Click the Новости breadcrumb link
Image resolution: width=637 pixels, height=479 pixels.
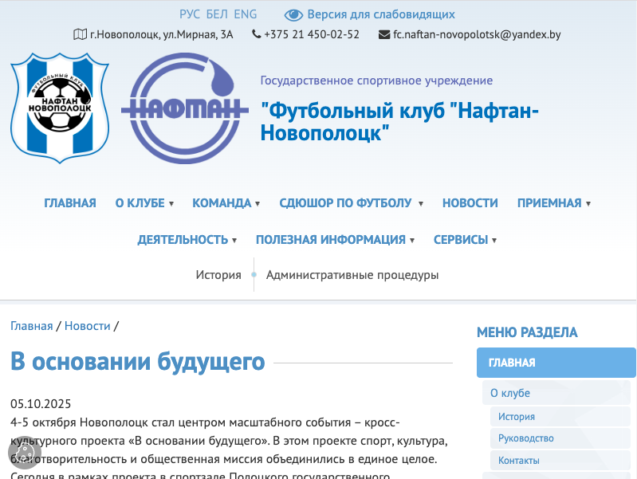pyautogui.click(x=88, y=326)
